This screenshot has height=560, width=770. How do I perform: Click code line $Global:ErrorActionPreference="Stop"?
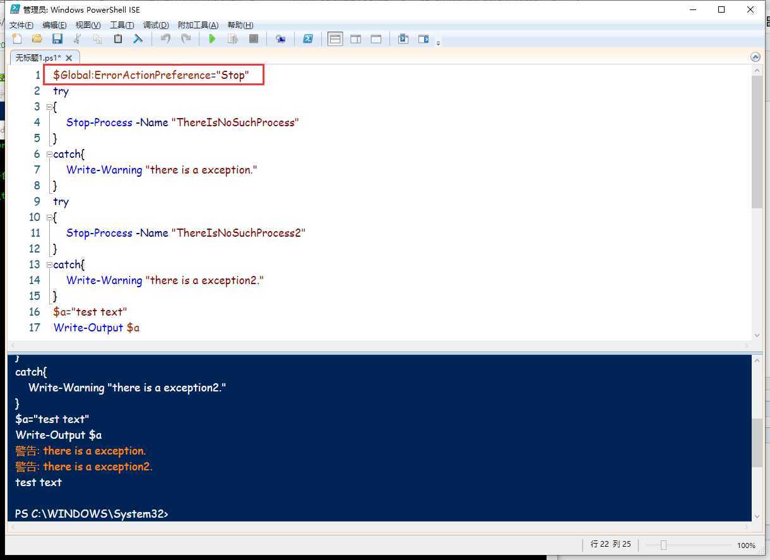tap(151, 75)
